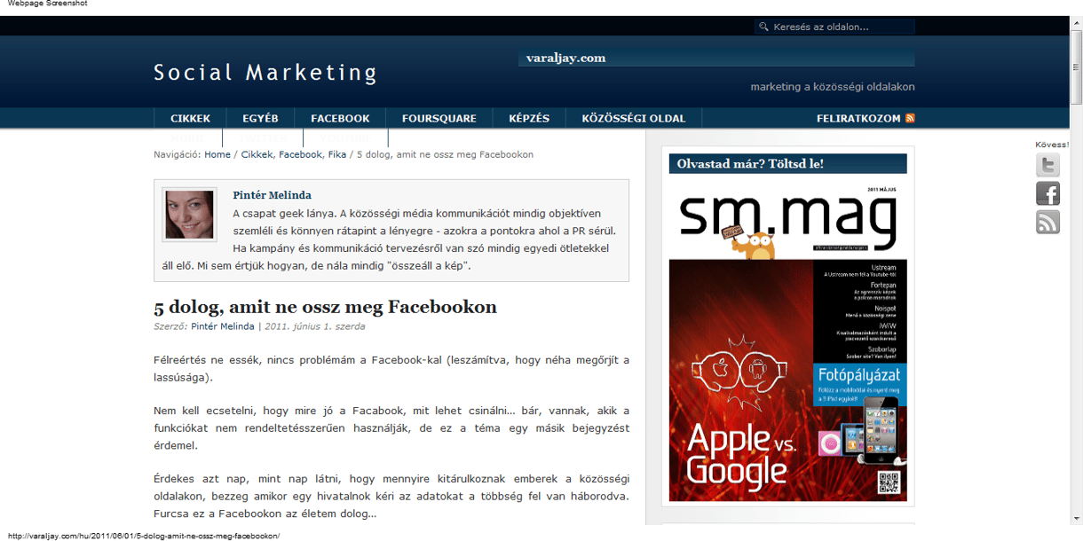The width and height of the screenshot is (1083, 541).
Task: Go to Home in the breadcrumb
Action: click(x=217, y=154)
